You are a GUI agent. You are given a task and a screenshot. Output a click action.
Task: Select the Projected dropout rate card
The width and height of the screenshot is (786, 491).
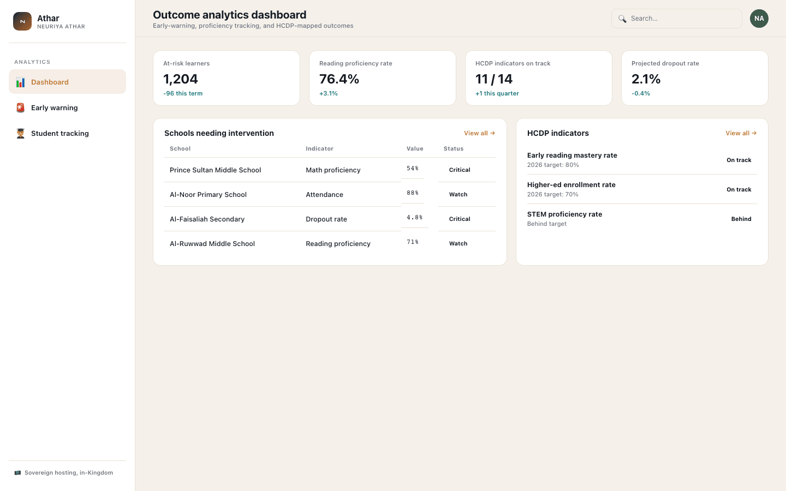click(x=695, y=78)
